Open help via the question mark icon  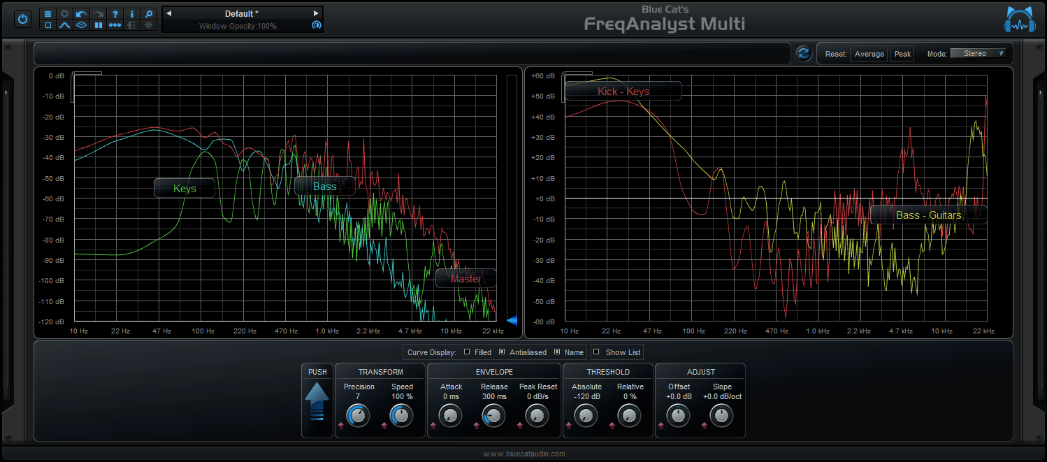pyautogui.click(x=115, y=14)
